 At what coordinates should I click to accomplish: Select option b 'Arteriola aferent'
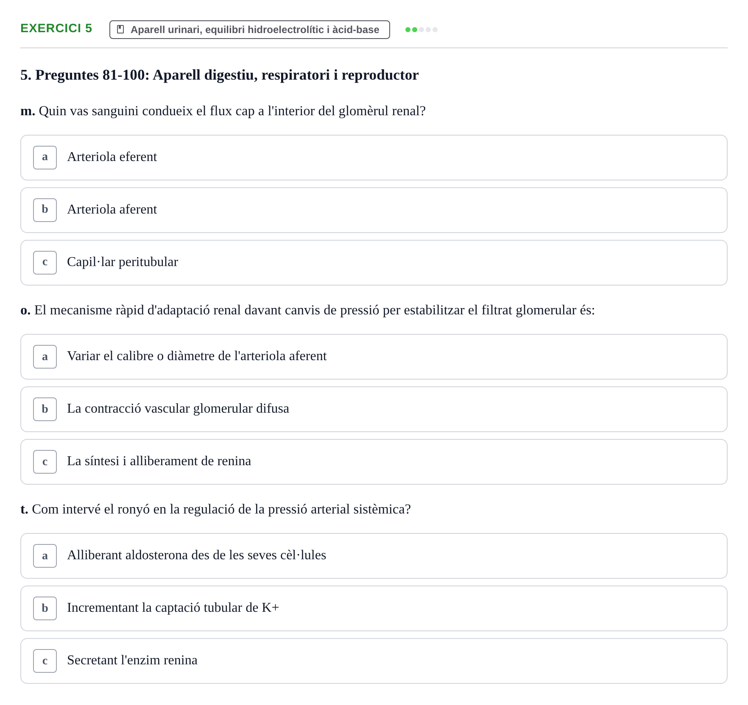(x=374, y=210)
